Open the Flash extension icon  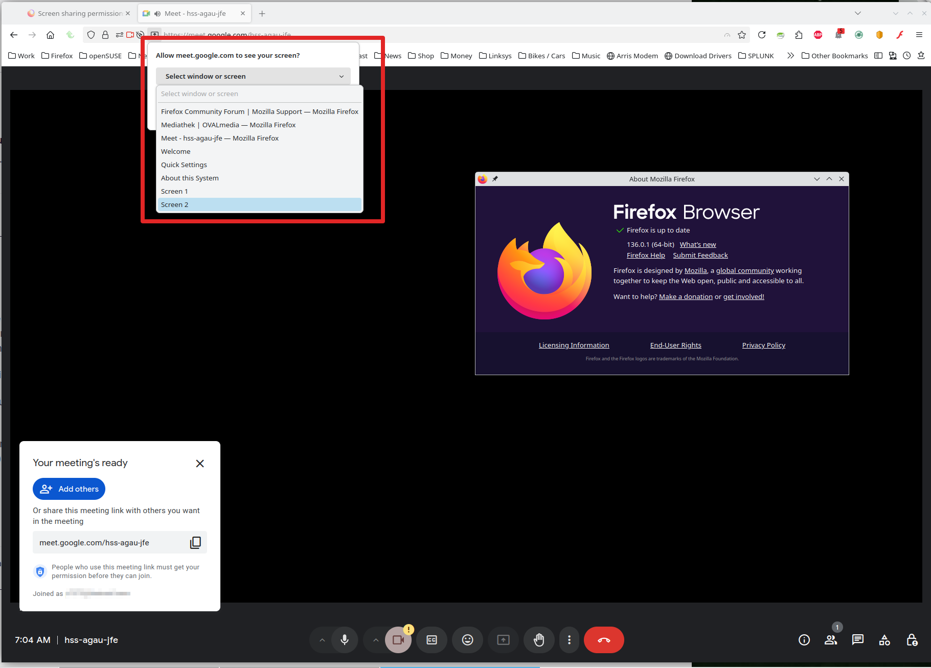click(x=900, y=35)
